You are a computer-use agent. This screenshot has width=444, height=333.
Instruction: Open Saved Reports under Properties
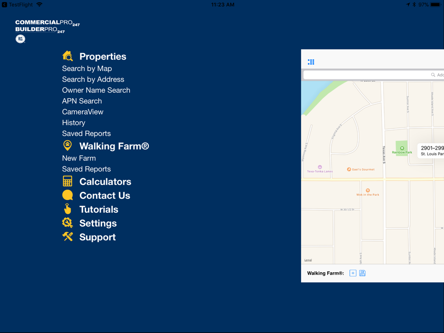(87, 133)
